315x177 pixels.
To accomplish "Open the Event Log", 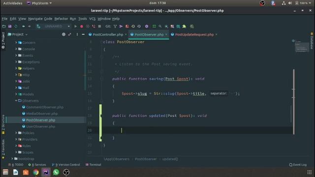I will (x=298, y=165).
